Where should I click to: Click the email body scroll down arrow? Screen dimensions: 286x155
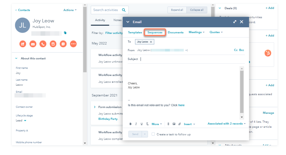click(x=242, y=117)
